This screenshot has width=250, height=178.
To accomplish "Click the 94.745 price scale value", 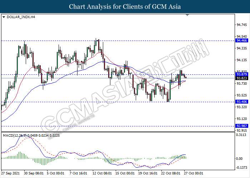I will tap(241, 25).
